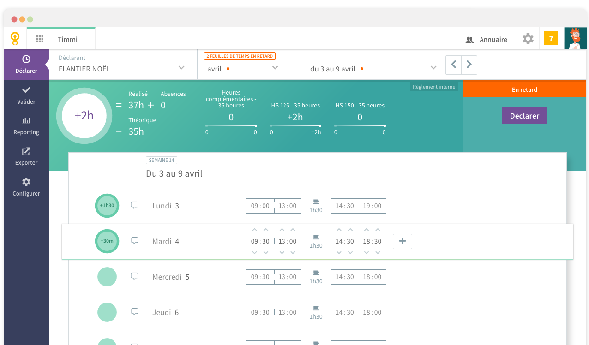
Task: Decrease the hour of Mardi's 09:30 time
Action: (x=254, y=253)
